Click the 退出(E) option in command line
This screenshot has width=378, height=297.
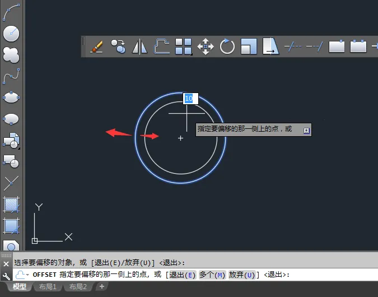[x=183, y=275]
